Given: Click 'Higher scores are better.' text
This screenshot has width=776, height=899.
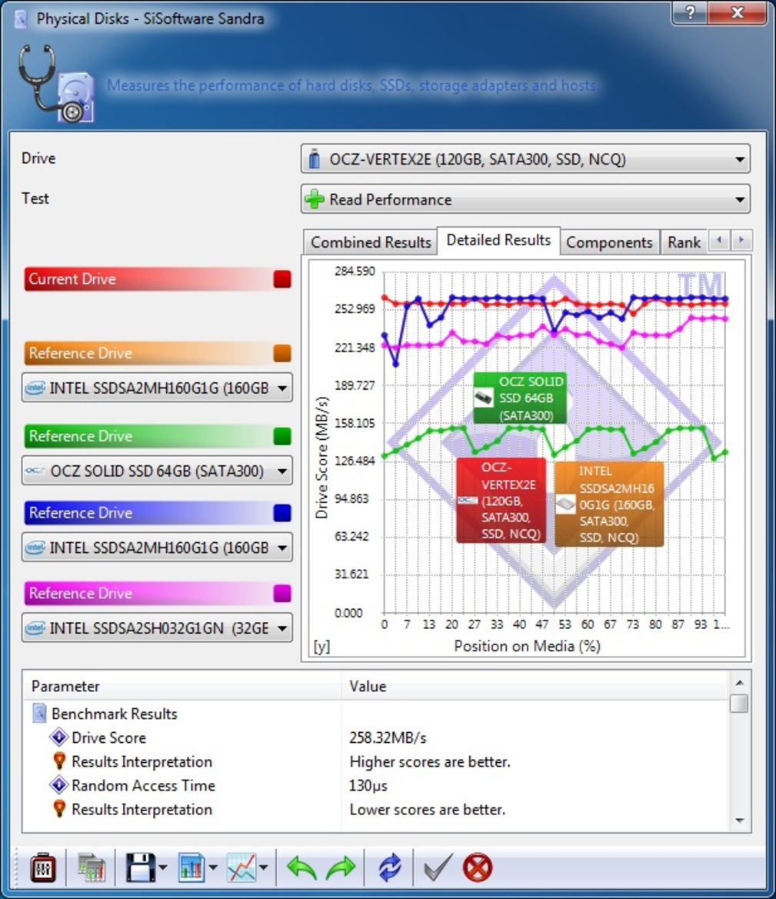Looking at the screenshot, I should click(430, 762).
